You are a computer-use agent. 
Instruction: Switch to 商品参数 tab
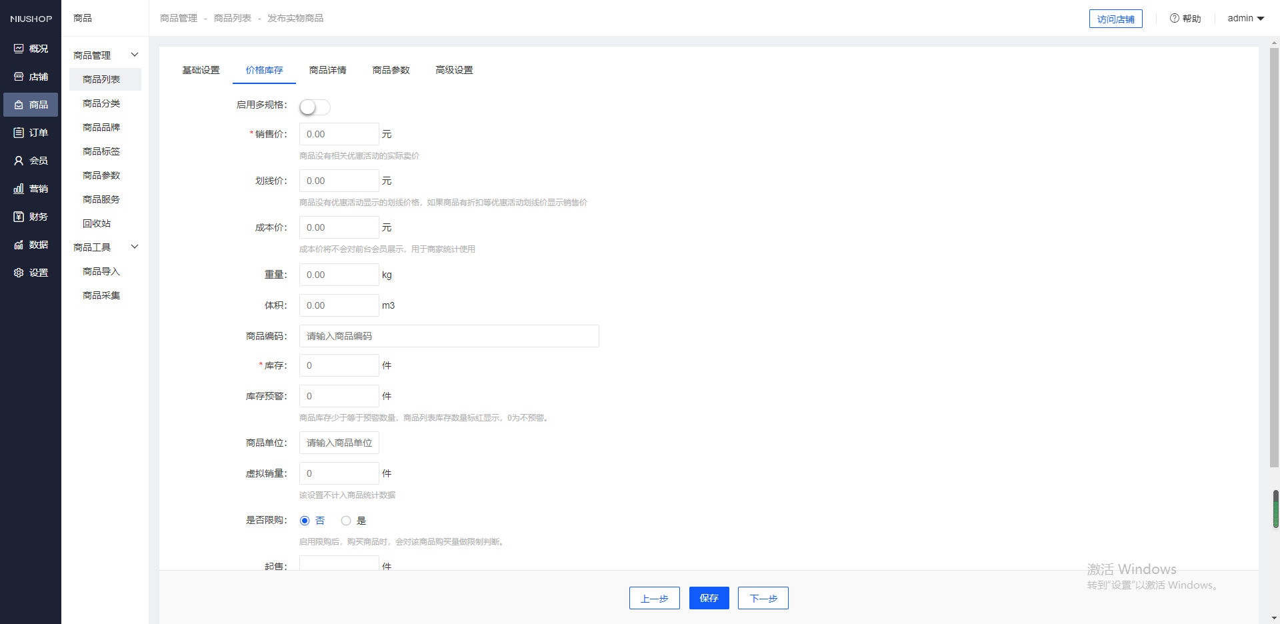[x=391, y=70]
